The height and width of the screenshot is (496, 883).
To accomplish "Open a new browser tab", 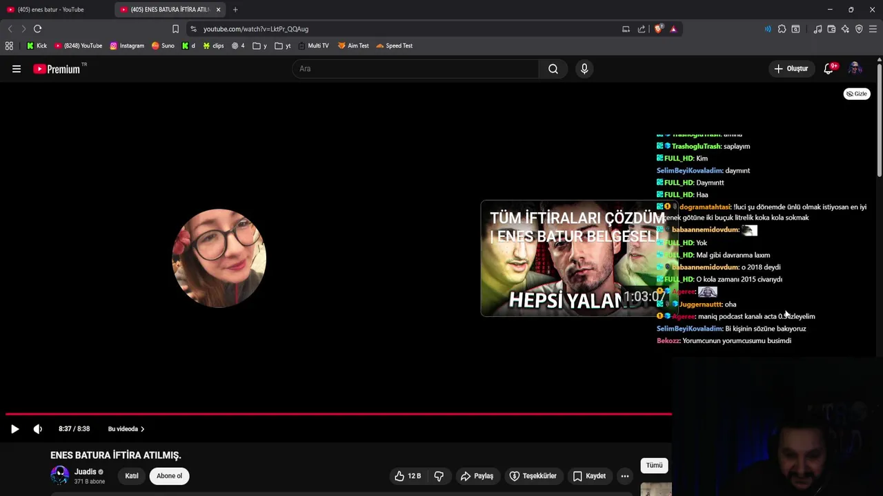I will click(235, 10).
